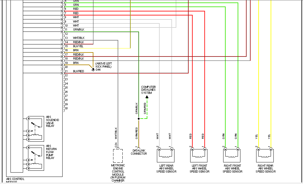Click the ABS return flow pump relay symbol

pos(36,158)
